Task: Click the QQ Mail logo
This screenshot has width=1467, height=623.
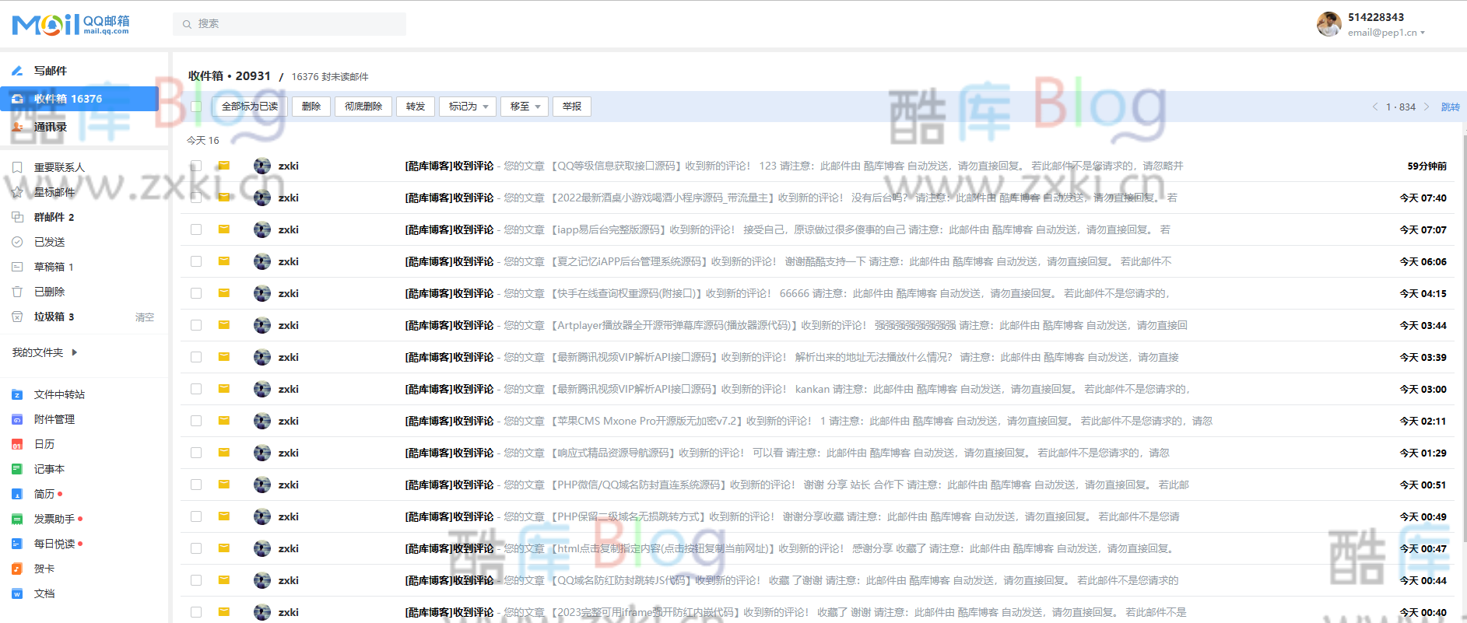Action: [x=71, y=24]
